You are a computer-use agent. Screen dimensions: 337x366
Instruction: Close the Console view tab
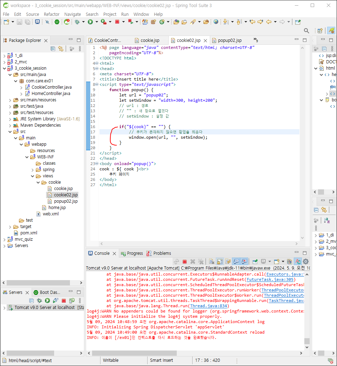(114, 253)
